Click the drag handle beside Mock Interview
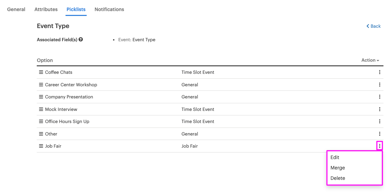Viewport: 389px width, 192px height. tap(41, 109)
